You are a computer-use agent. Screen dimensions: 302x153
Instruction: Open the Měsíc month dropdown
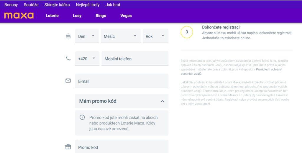click(121, 36)
